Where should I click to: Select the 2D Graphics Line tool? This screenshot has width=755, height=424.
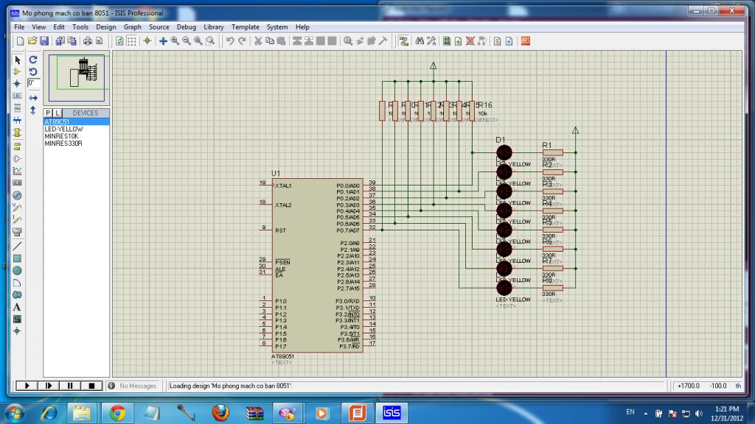17,245
